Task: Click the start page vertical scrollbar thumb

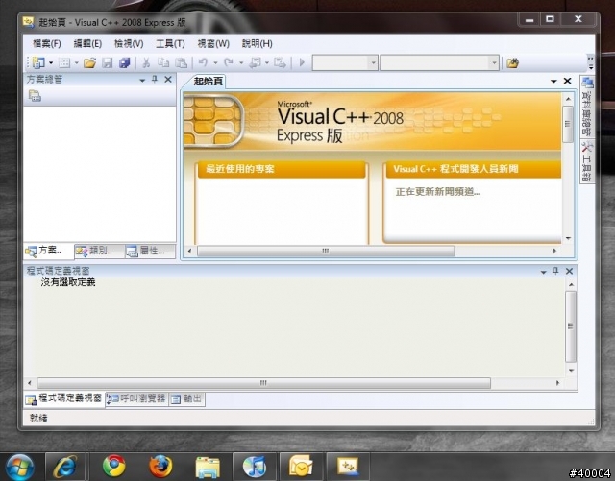Action: (x=568, y=124)
